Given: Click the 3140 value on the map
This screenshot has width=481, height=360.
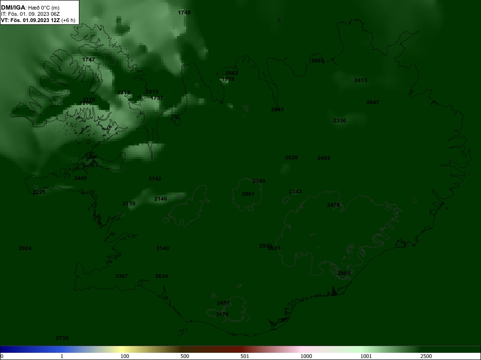Looking at the screenshot, I should [x=163, y=248].
